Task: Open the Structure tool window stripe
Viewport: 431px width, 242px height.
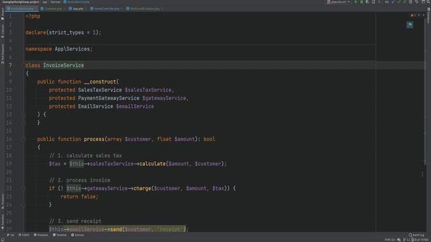Action: 3,201
